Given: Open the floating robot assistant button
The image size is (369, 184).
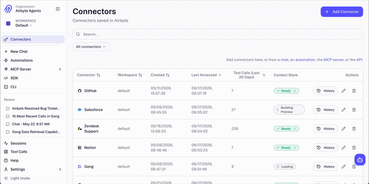Looking at the screenshot, I should pos(360,160).
